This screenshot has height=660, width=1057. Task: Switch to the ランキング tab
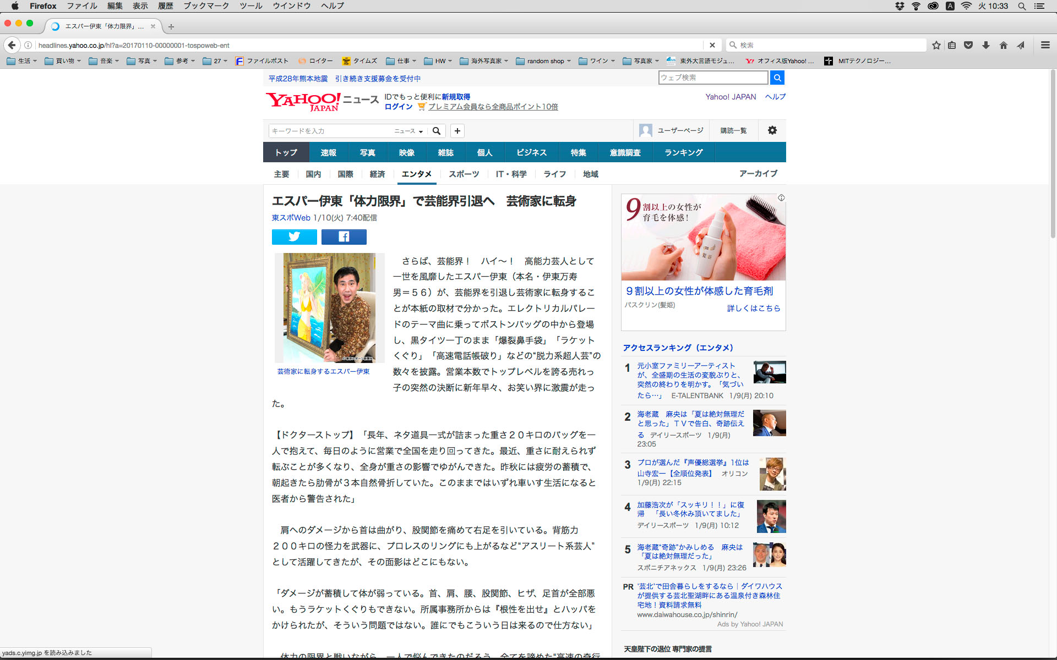683,152
